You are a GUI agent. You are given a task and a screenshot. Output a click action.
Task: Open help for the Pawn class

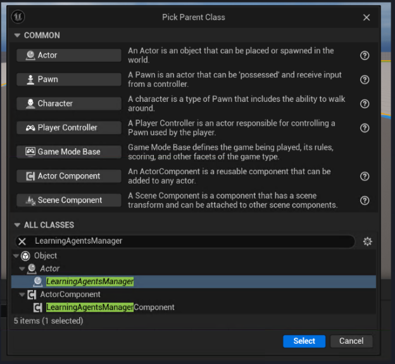[365, 80]
